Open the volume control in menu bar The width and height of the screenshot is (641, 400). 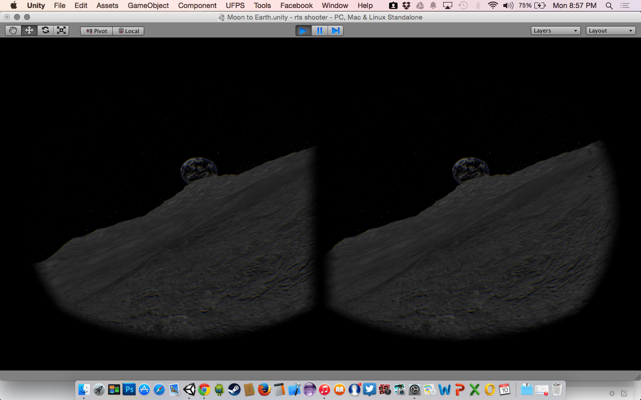pyautogui.click(x=508, y=5)
